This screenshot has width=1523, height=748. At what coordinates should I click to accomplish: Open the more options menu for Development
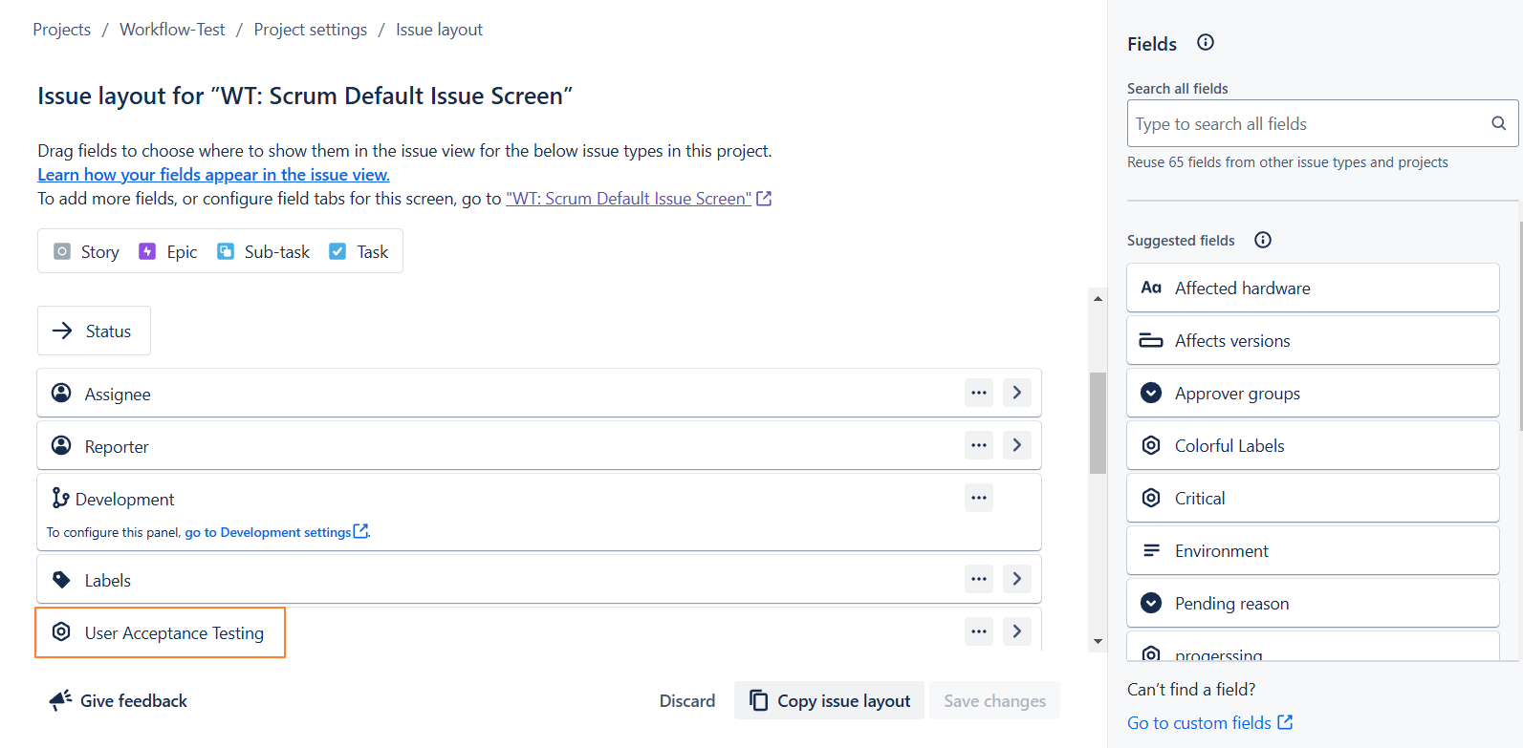coord(978,498)
